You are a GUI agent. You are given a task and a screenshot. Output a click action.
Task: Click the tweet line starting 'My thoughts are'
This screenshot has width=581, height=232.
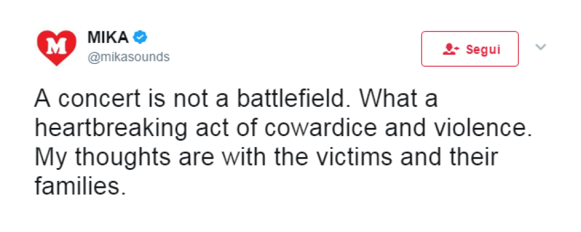tap(266, 157)
